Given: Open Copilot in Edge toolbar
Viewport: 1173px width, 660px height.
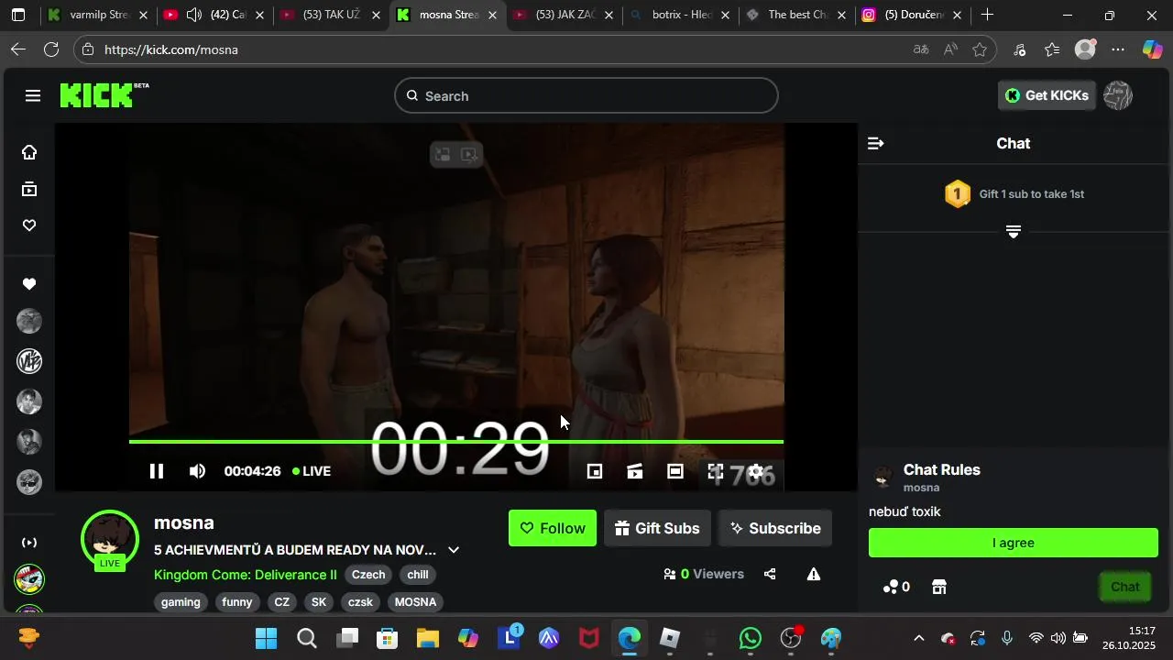Looking at the screenshot, I should click(1152, 49).
